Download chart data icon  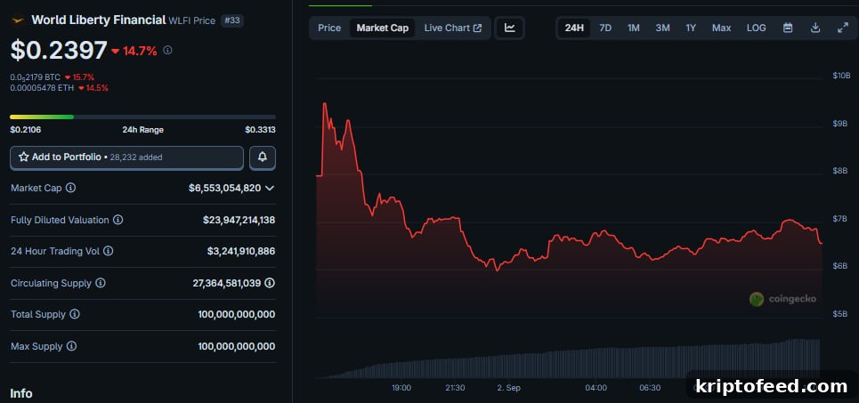click(815, 28)
